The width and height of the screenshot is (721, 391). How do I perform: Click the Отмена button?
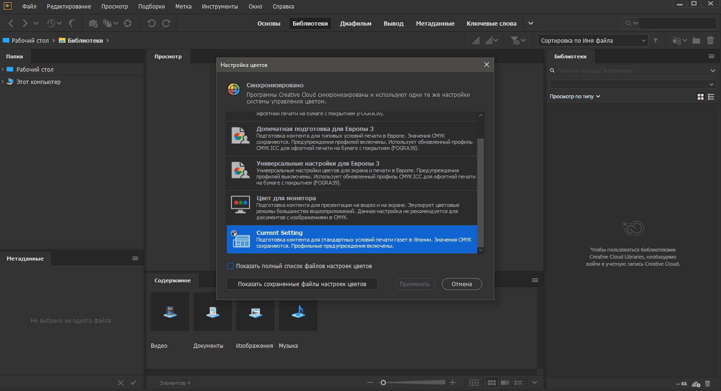pos(462,284)
